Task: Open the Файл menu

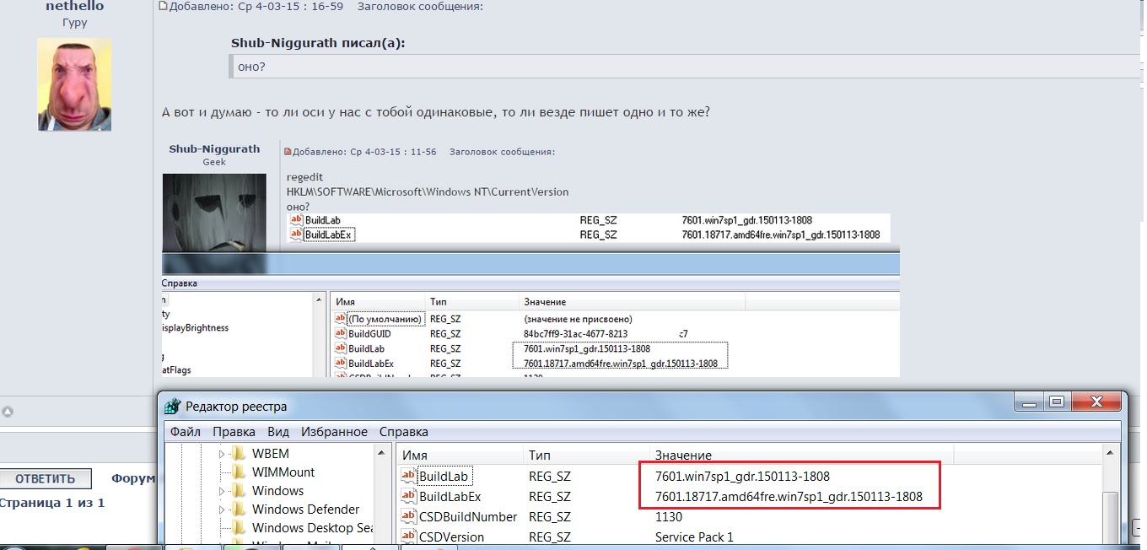Action: point(185,432)
